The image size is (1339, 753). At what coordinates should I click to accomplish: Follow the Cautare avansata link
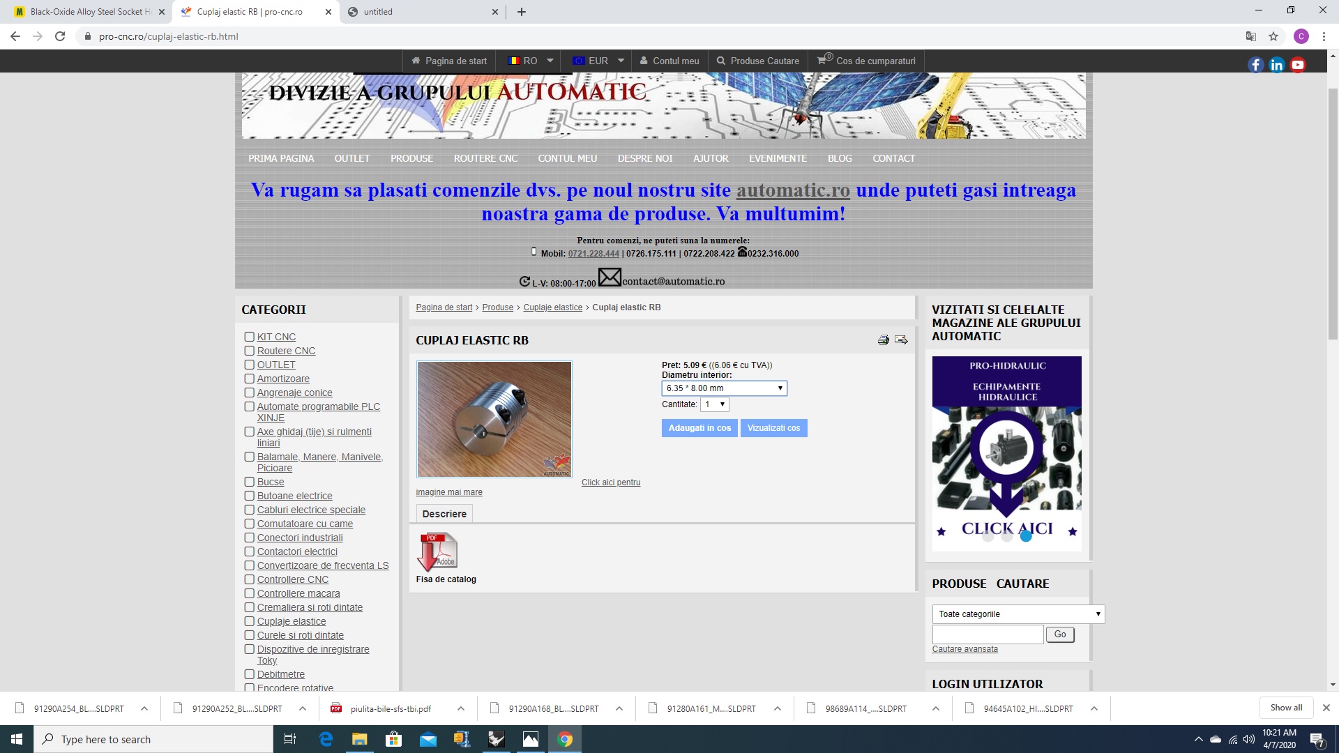[964, 649]
